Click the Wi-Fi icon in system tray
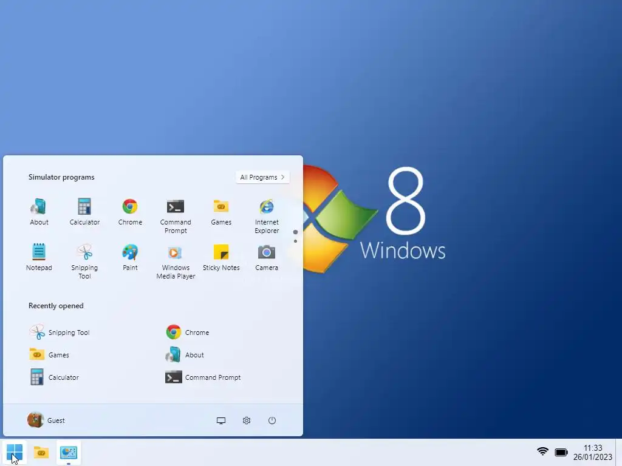The width and height of the screenshot is (622, 466). (x=542, y=451)
